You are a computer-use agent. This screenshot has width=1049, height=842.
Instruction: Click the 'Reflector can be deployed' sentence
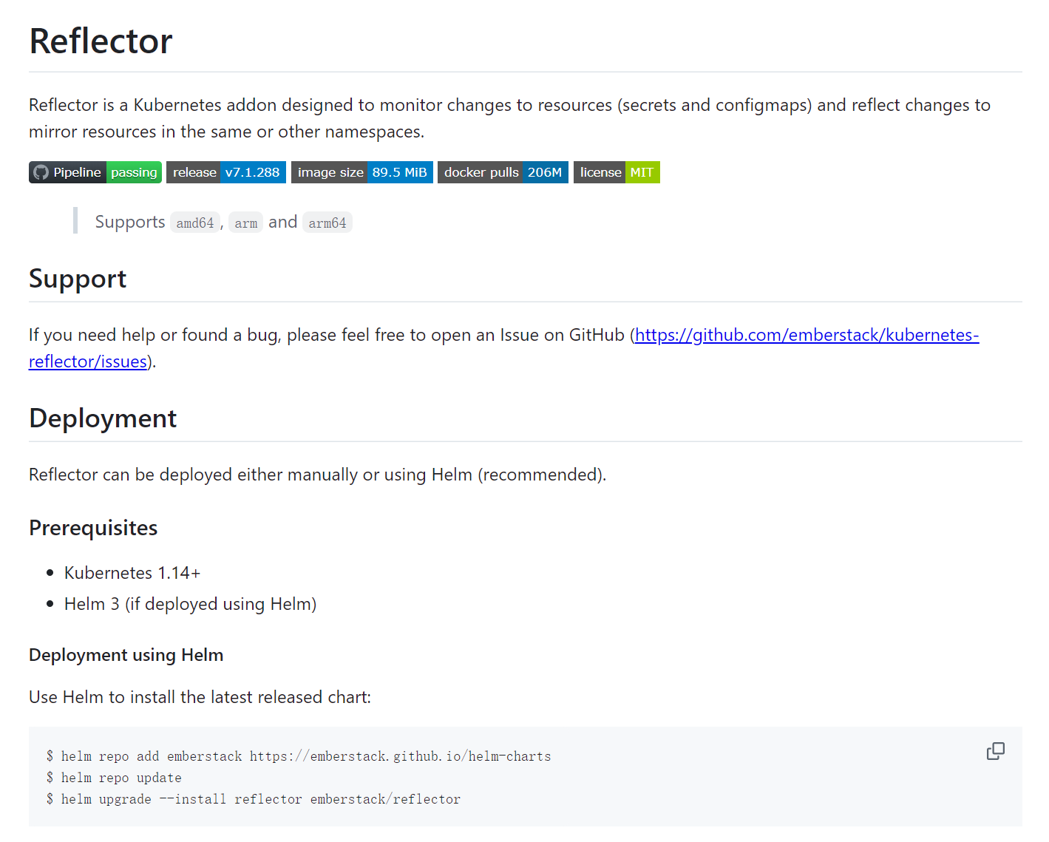pos(317,475)
